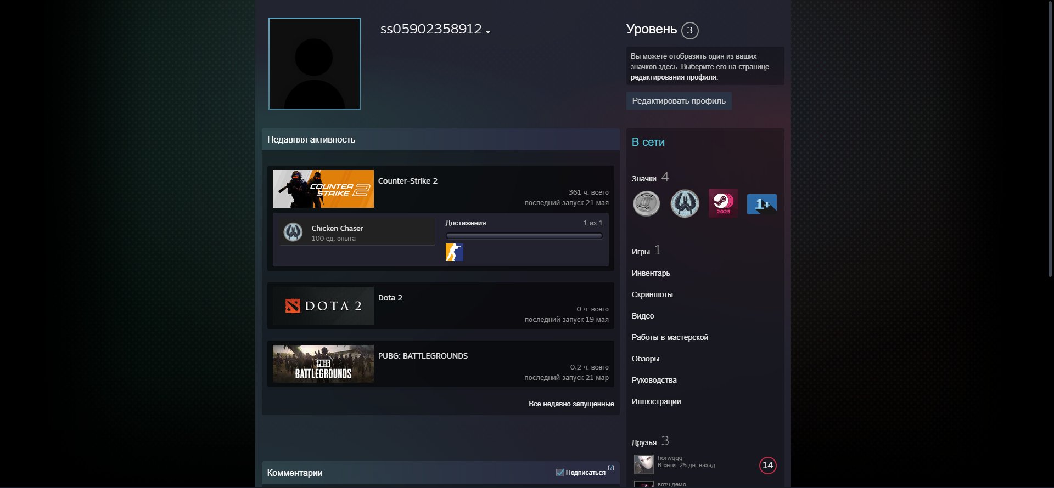Click the "Недавняя активность" header
Image resolution: width=1054 pixels, height=488 pixels.
point(311,140)
